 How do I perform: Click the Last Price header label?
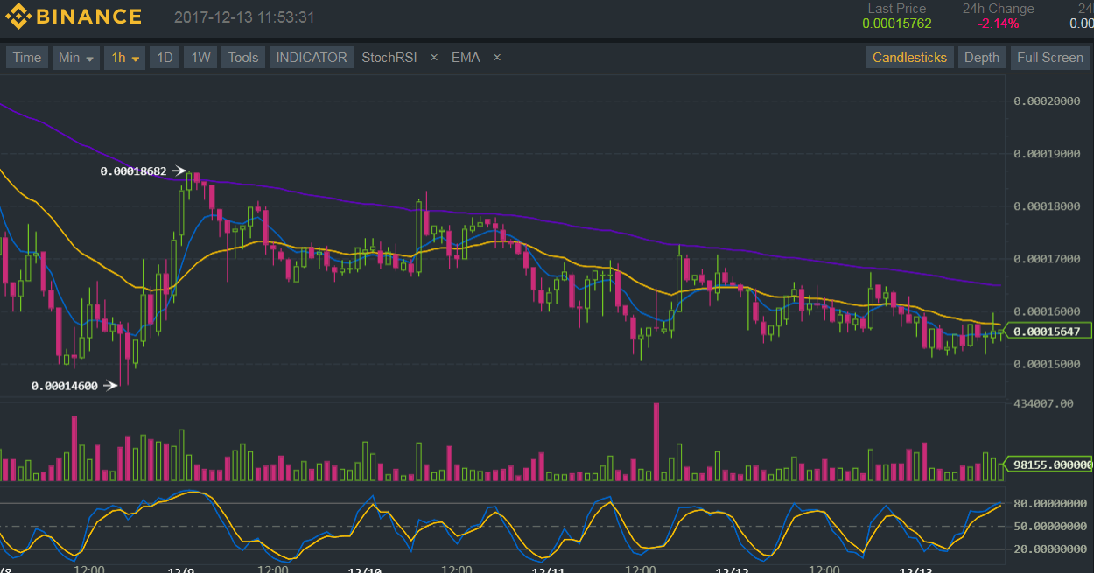point(897,9)
